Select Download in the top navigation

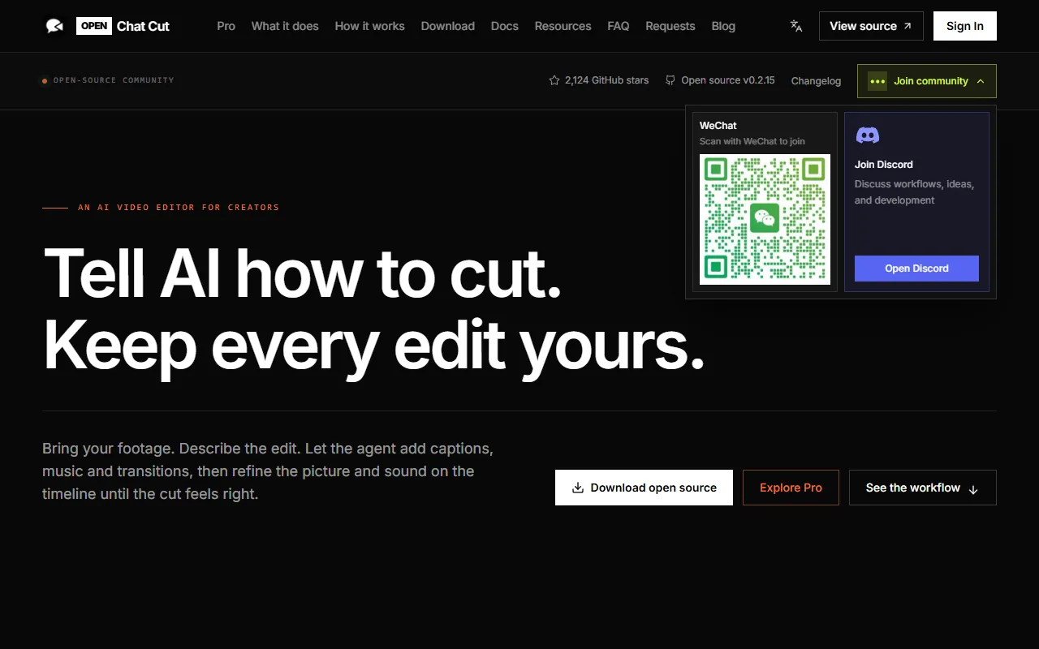pos(448,26)
